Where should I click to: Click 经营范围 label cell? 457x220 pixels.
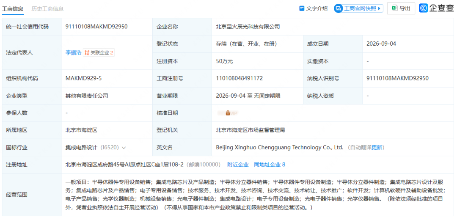click(x=32, y=195)
